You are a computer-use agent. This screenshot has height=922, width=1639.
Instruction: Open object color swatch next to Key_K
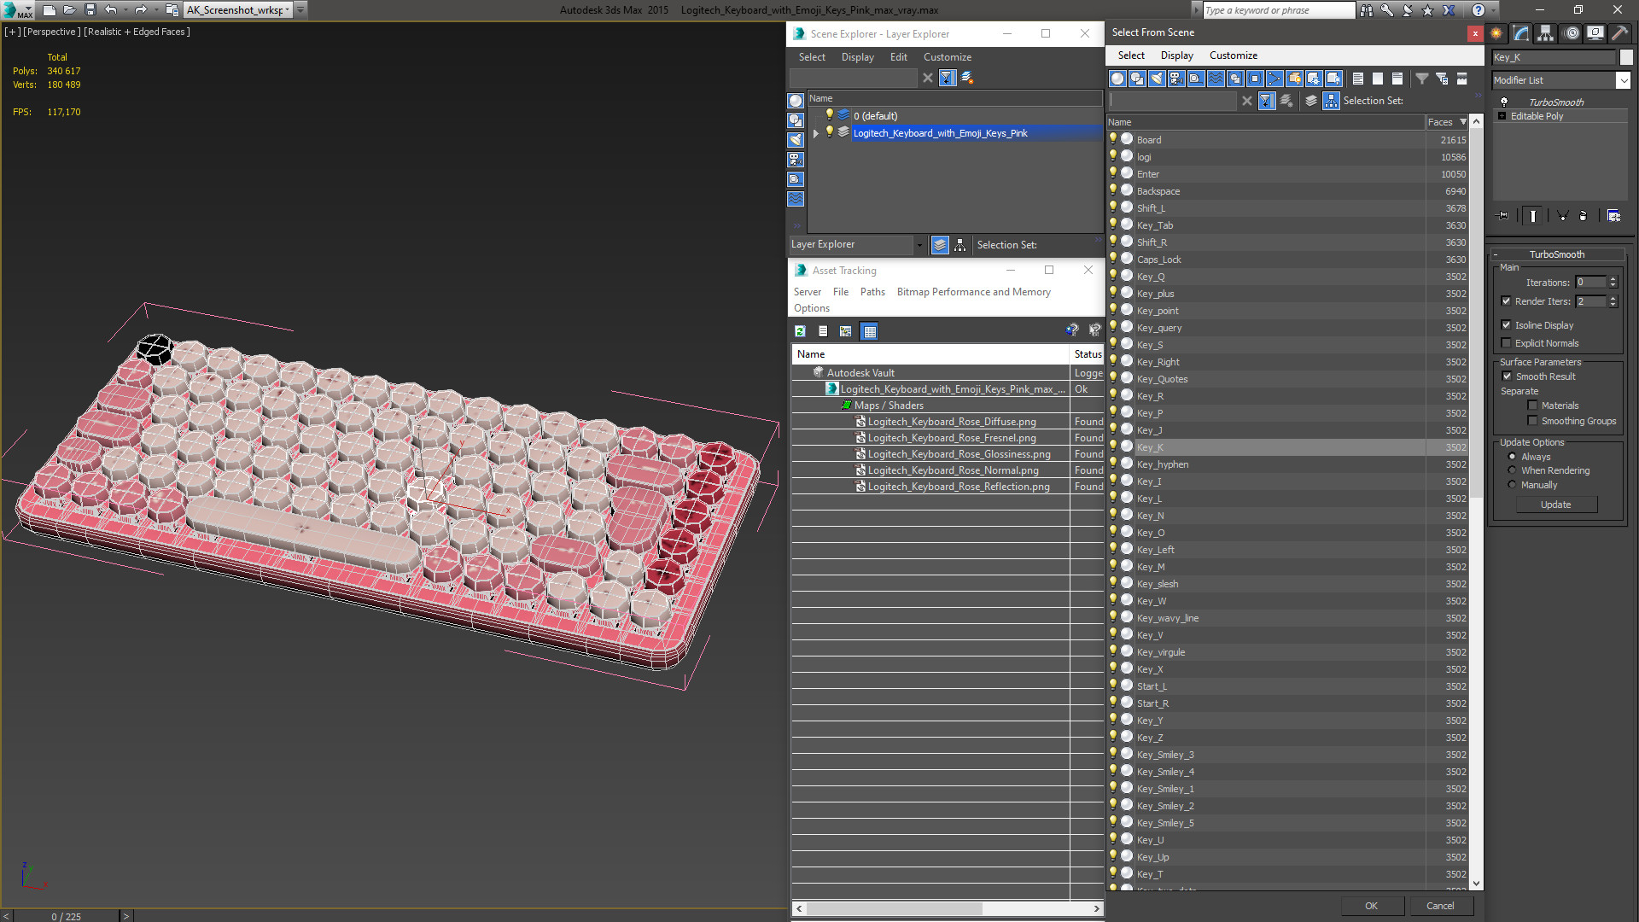[x=1626, y=57]
